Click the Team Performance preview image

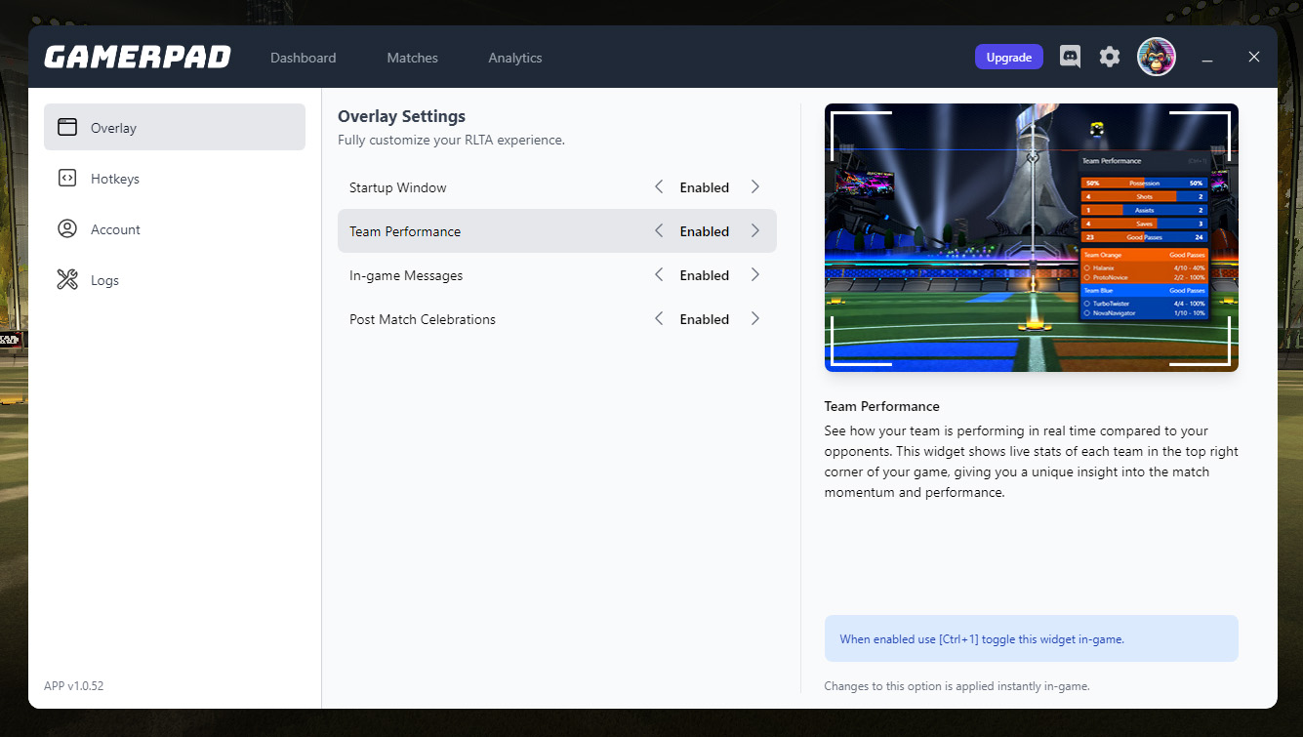[x=1031, y=237]
